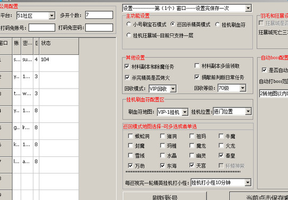Toggle 是否自动 boss checkbox

[264, 70]
